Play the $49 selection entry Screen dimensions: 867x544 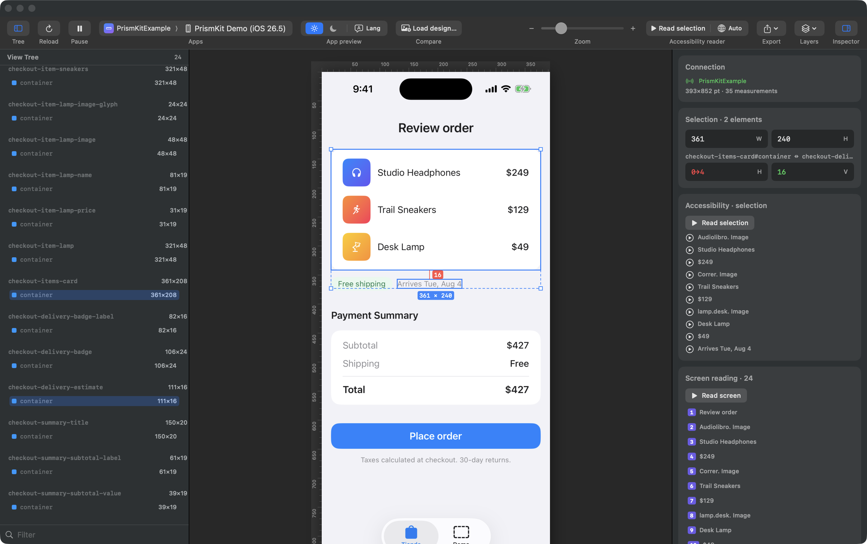pyautogui.click(x=689, y=337)
